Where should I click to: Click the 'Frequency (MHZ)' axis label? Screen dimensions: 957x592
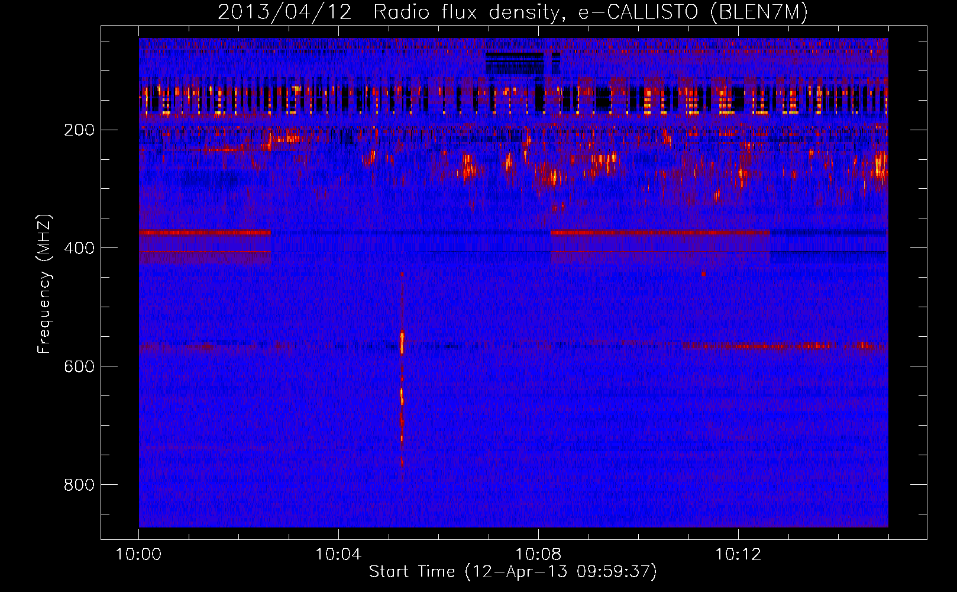45,284
